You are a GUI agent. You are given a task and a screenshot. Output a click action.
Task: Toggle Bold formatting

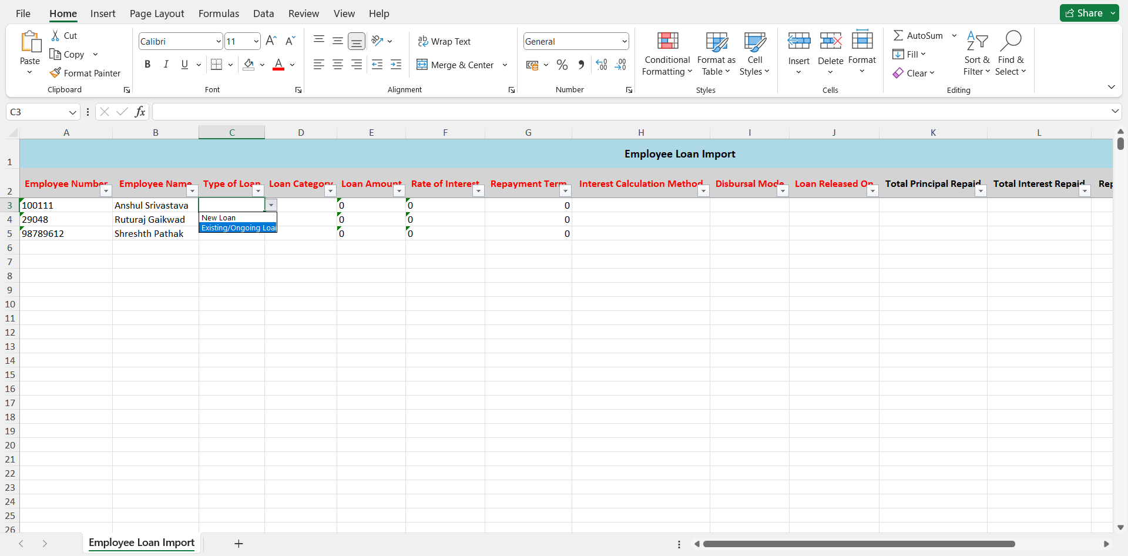(x=147, y=65)
